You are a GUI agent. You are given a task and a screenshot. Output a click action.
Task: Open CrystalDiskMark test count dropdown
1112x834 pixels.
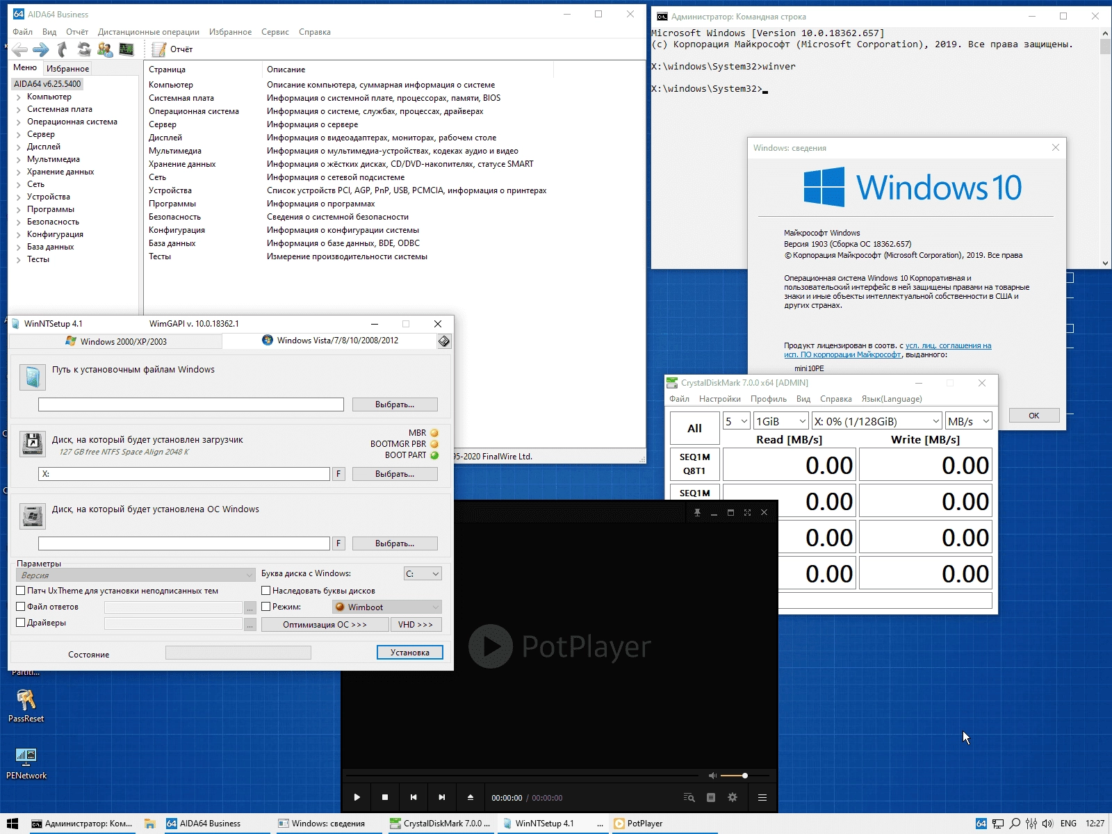(x=737, y=421)
